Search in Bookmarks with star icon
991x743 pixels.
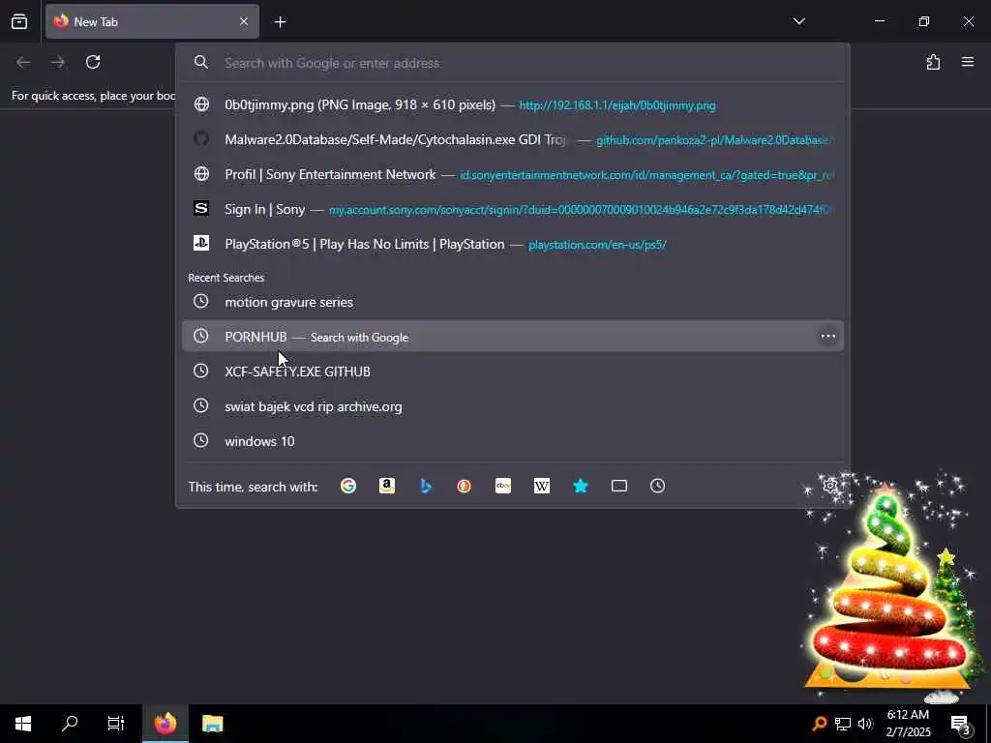[581, 486]
